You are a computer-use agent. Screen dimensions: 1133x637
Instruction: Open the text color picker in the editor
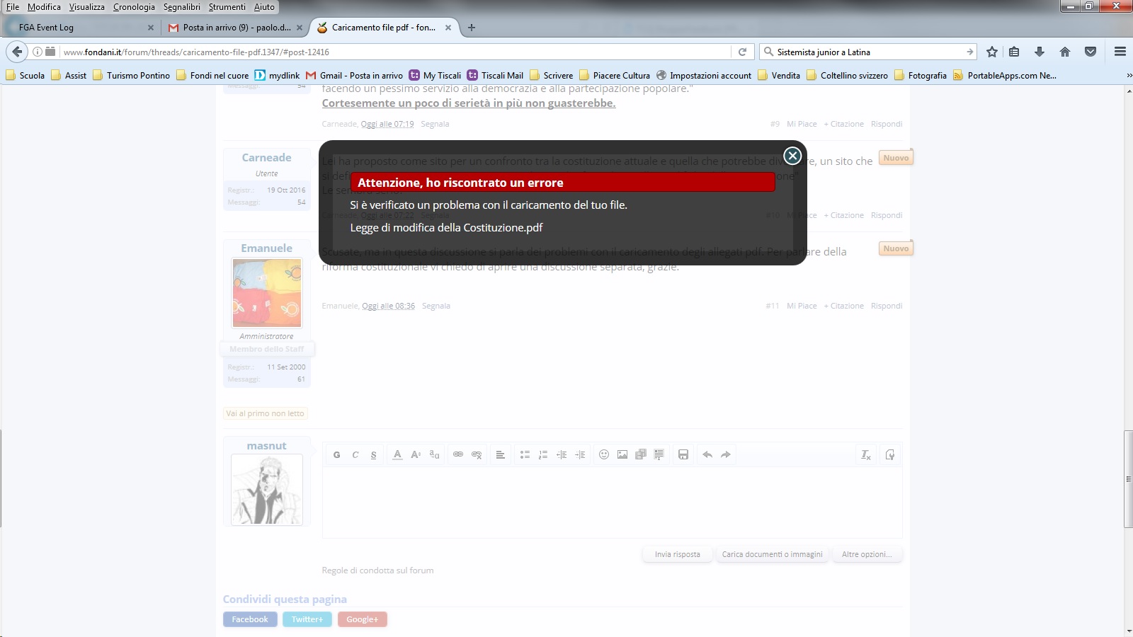click(397, 455)
